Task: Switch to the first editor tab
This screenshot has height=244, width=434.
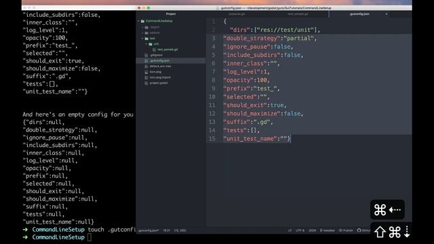Action: click(x=237, y=14)
